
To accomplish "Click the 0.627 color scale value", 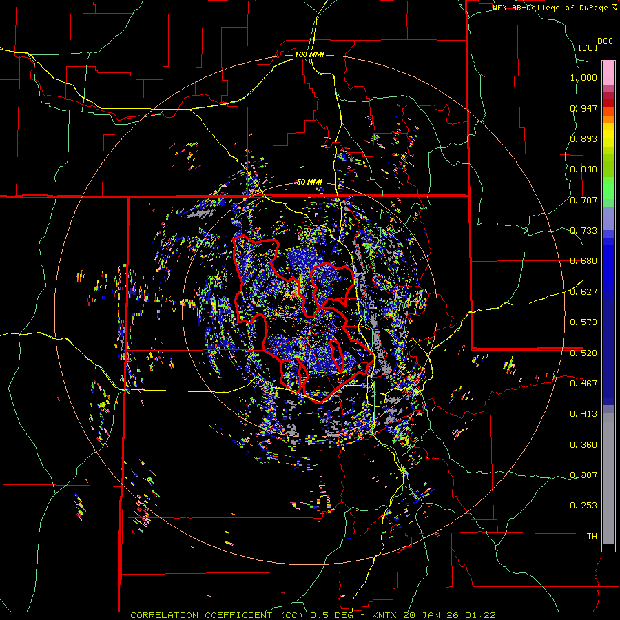I will coord(583,292).
